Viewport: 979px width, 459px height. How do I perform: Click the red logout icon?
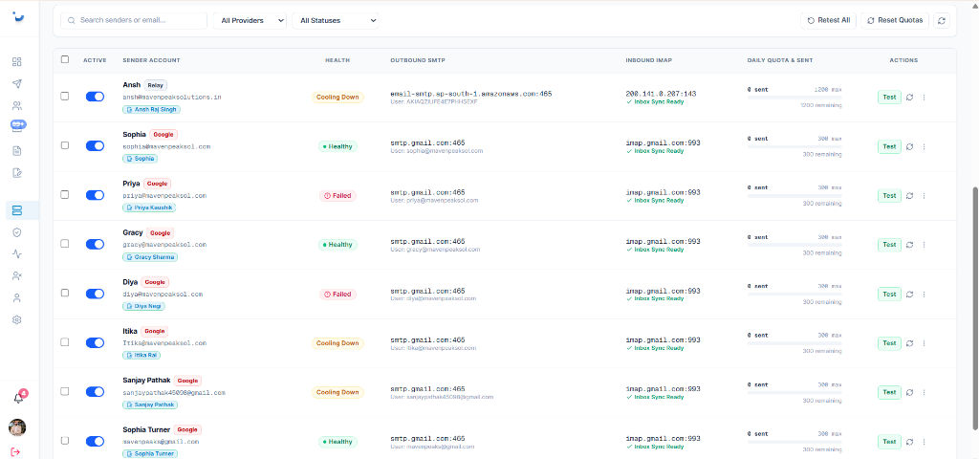[15, 451]
